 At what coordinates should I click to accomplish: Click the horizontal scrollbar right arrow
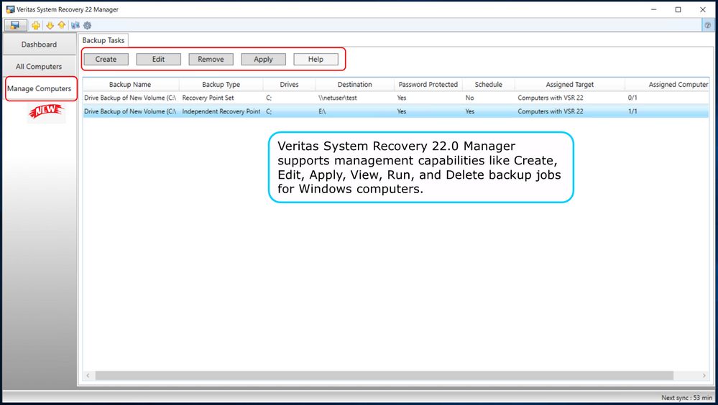tap(704, 376)
